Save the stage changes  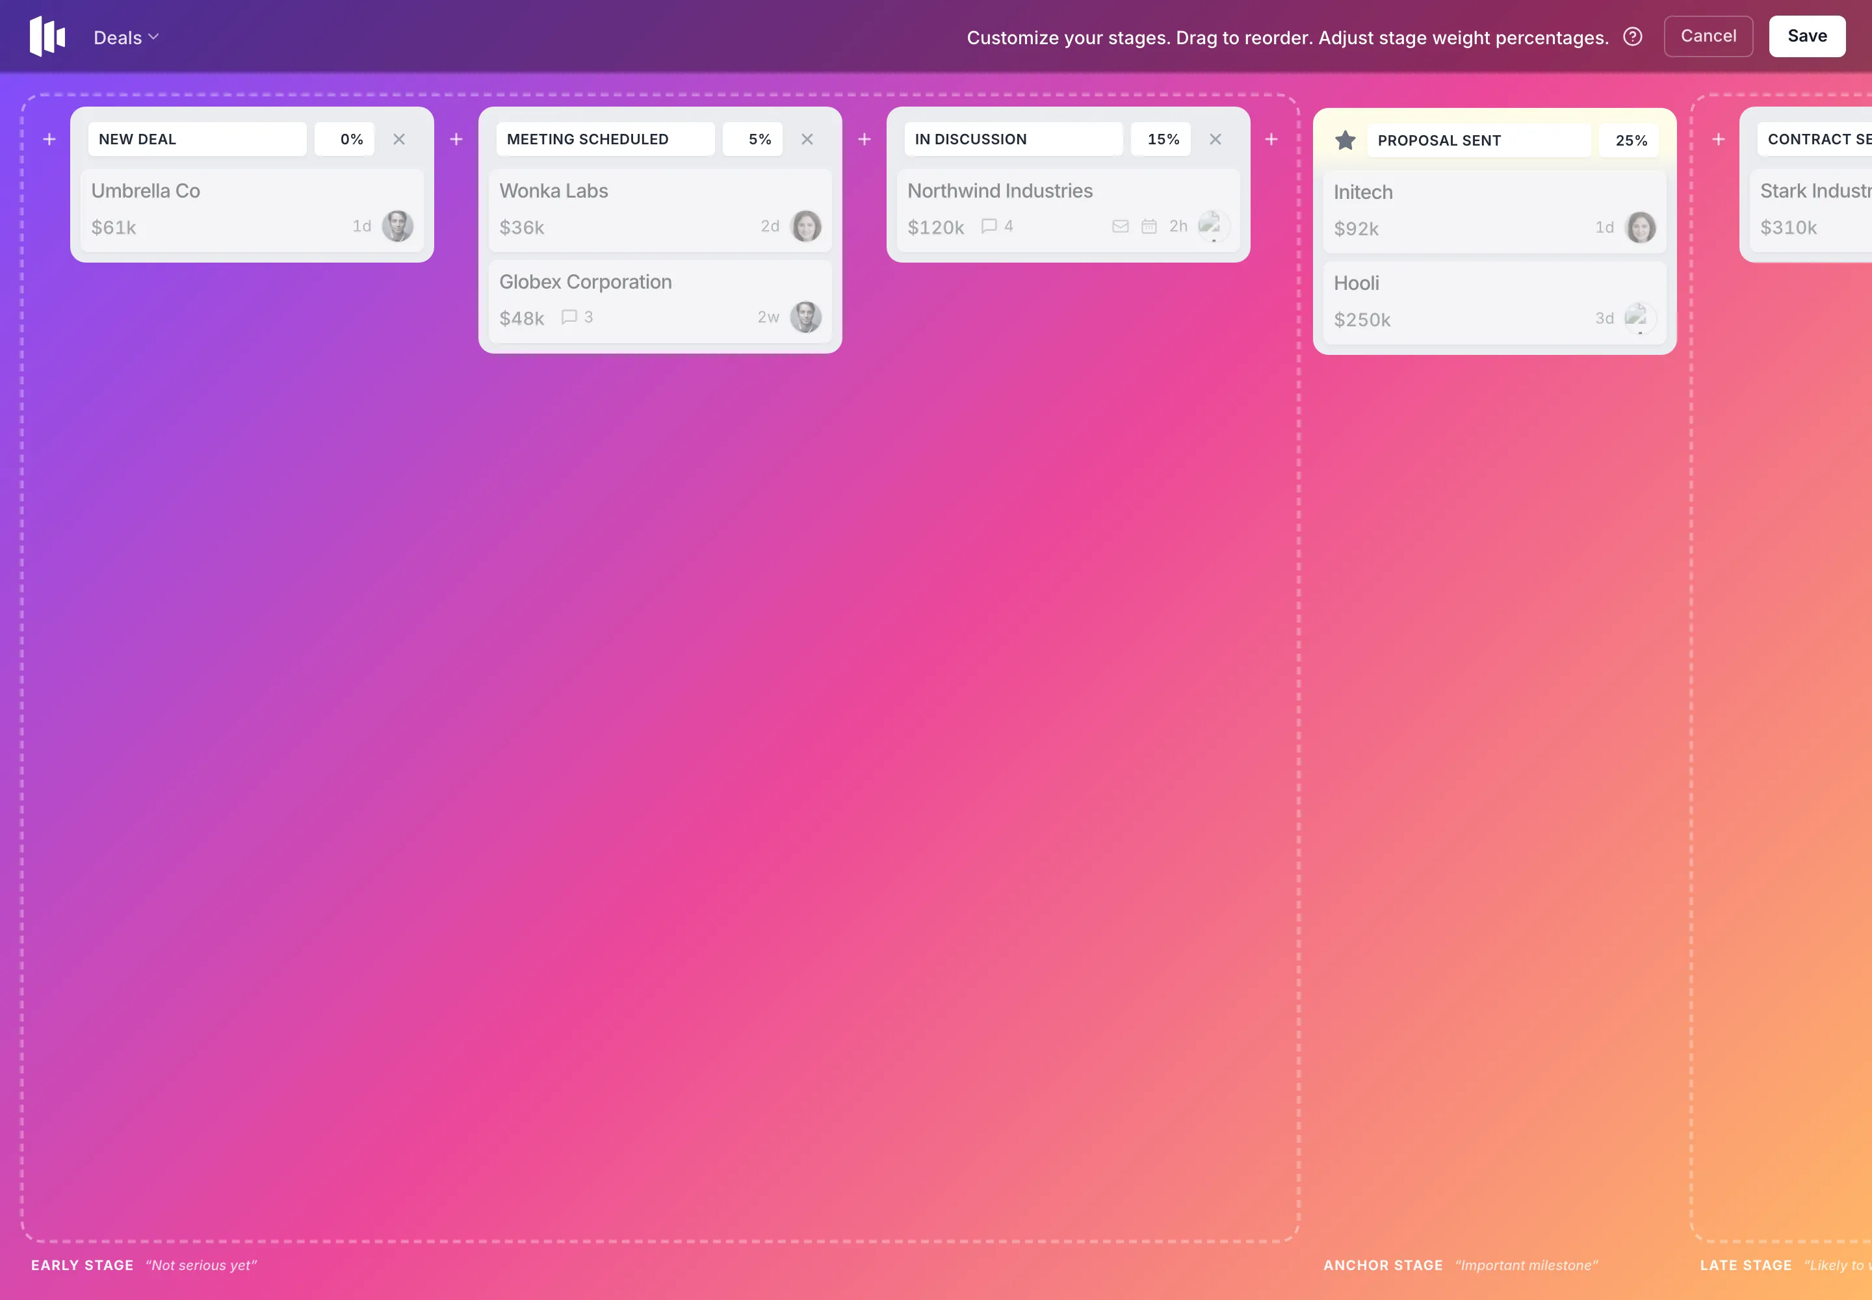[1807, 36]
